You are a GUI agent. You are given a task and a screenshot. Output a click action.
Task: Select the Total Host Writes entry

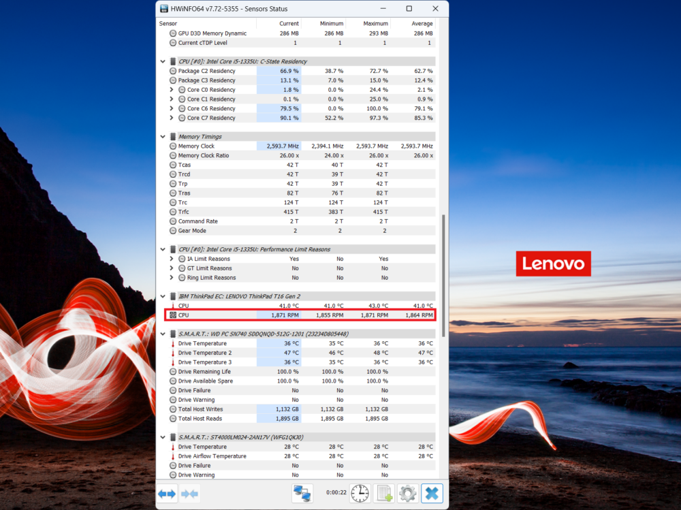click(x=205, y=409)
